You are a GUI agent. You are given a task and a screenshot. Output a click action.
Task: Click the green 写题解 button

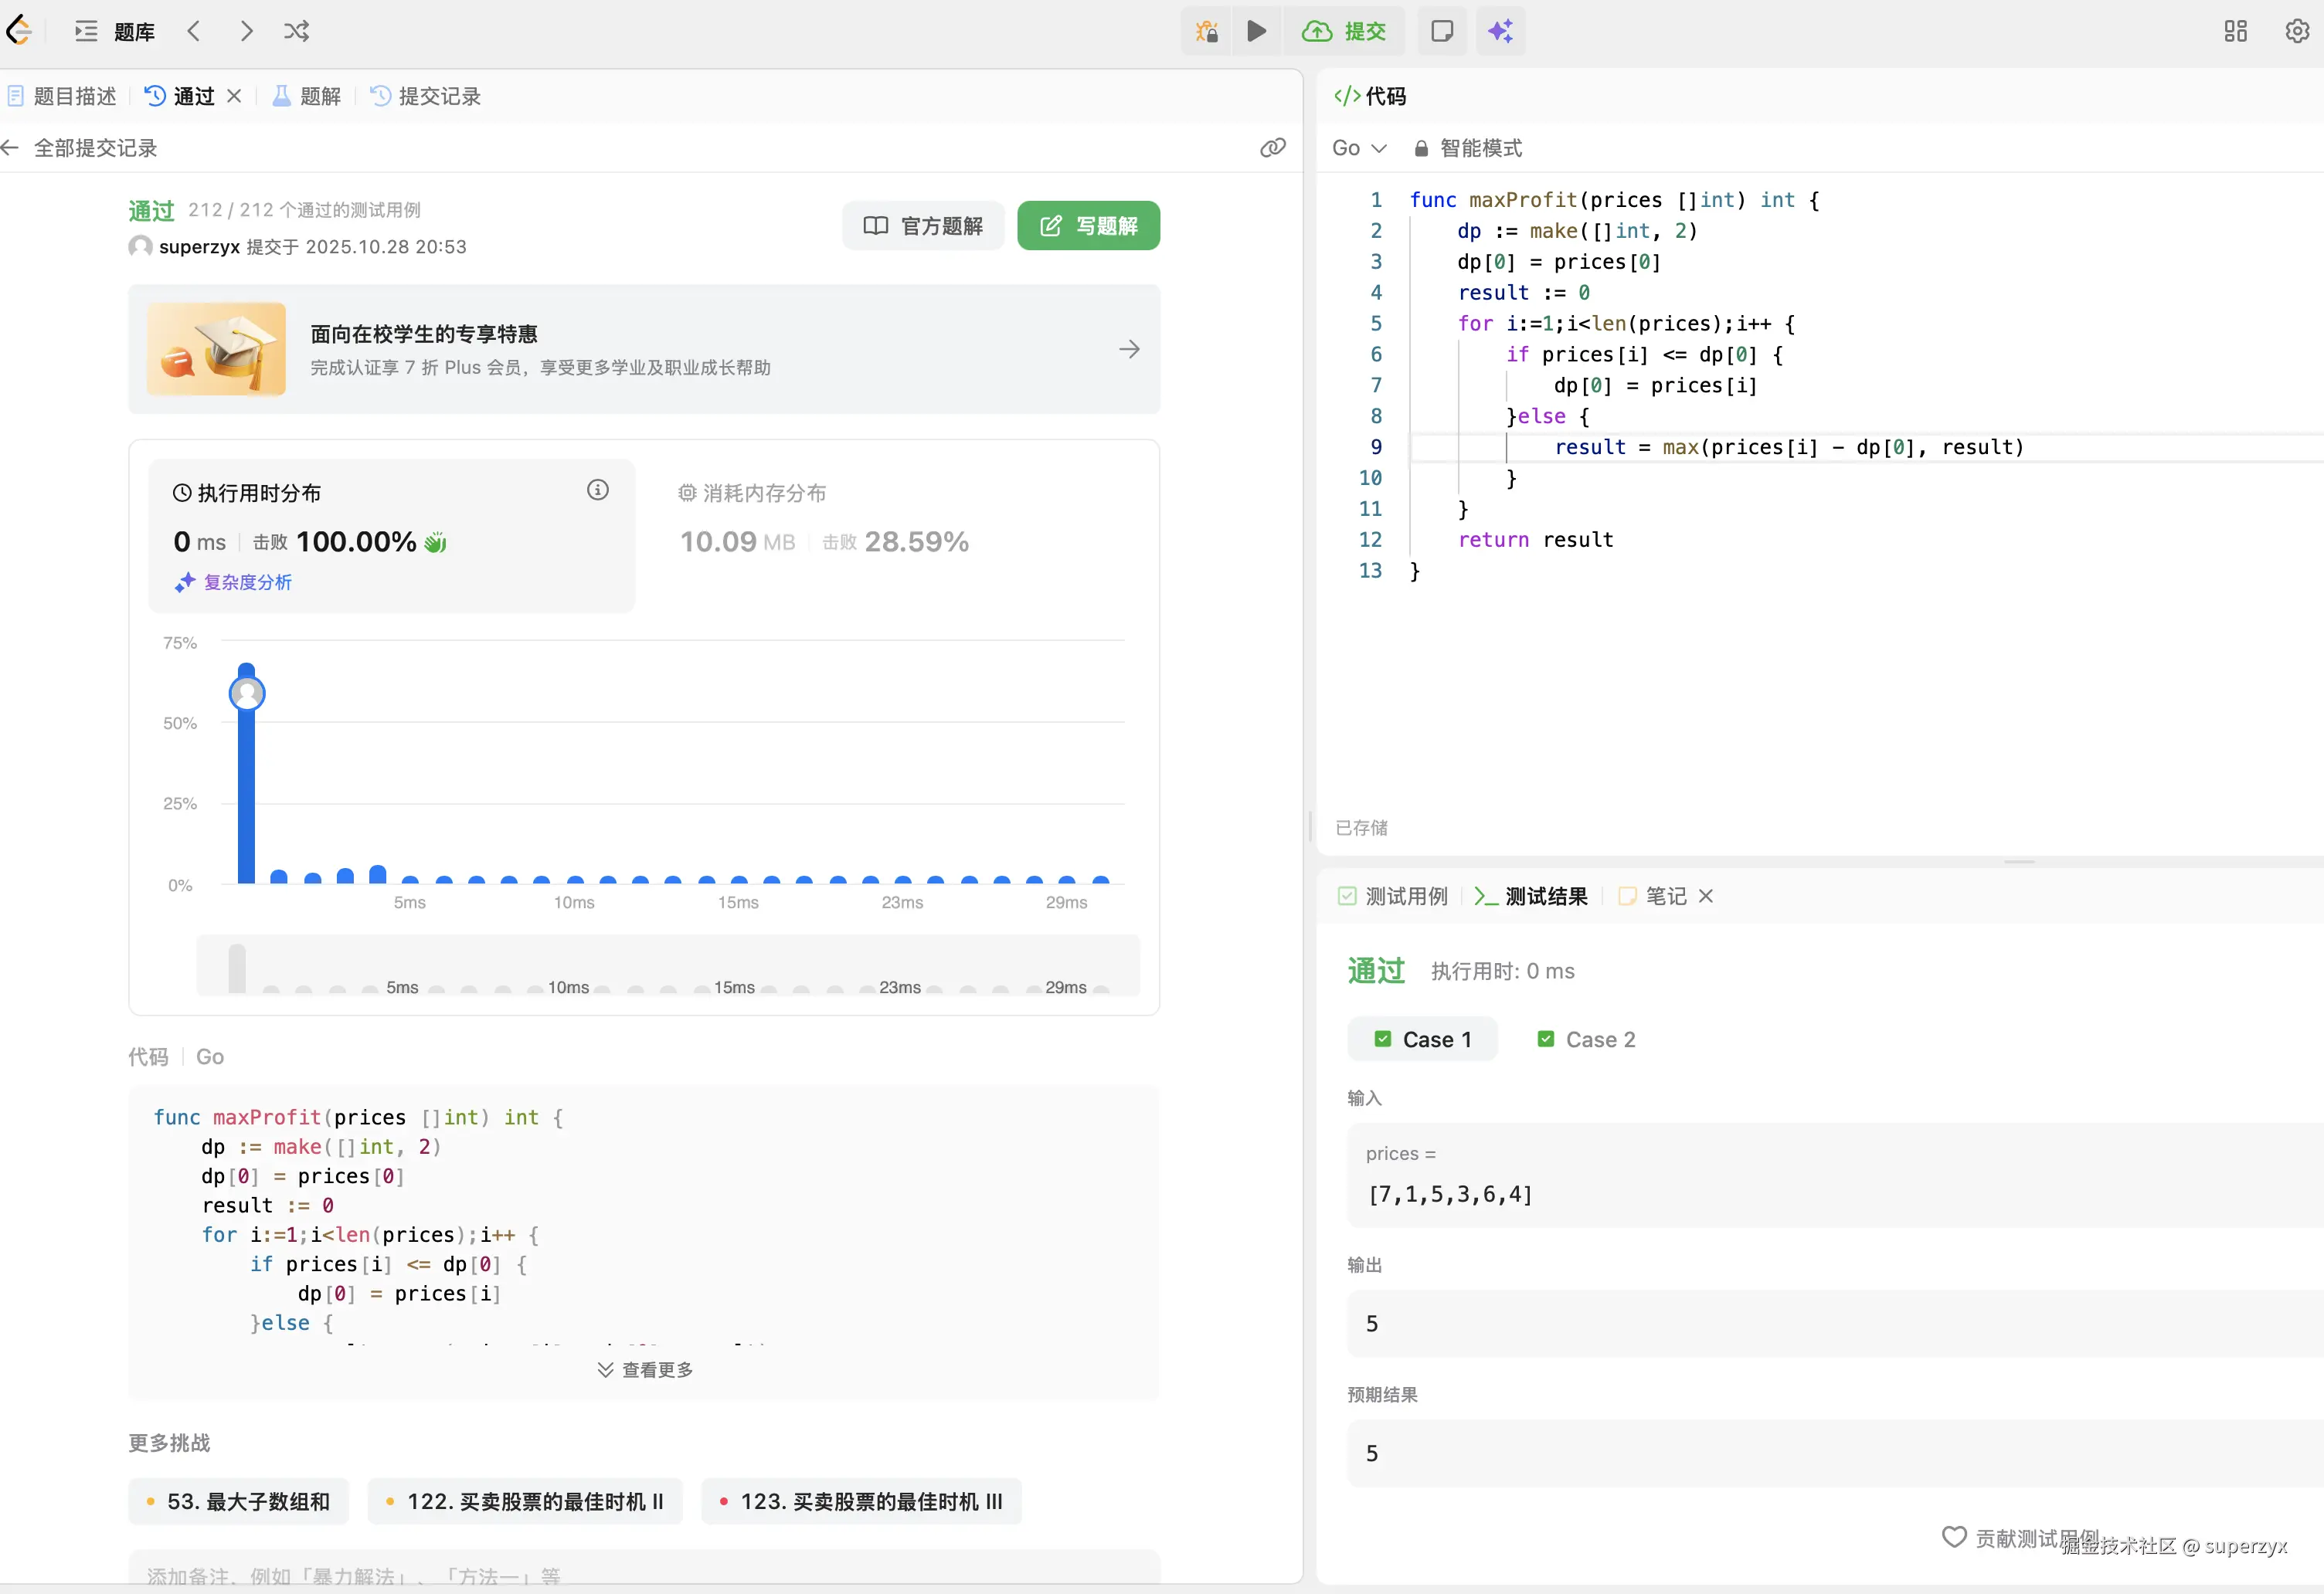coord(1088,226)
